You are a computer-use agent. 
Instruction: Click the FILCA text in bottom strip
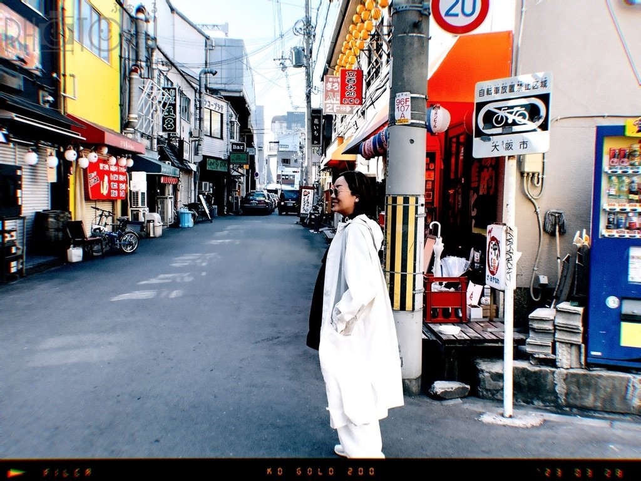click(67, 472)
